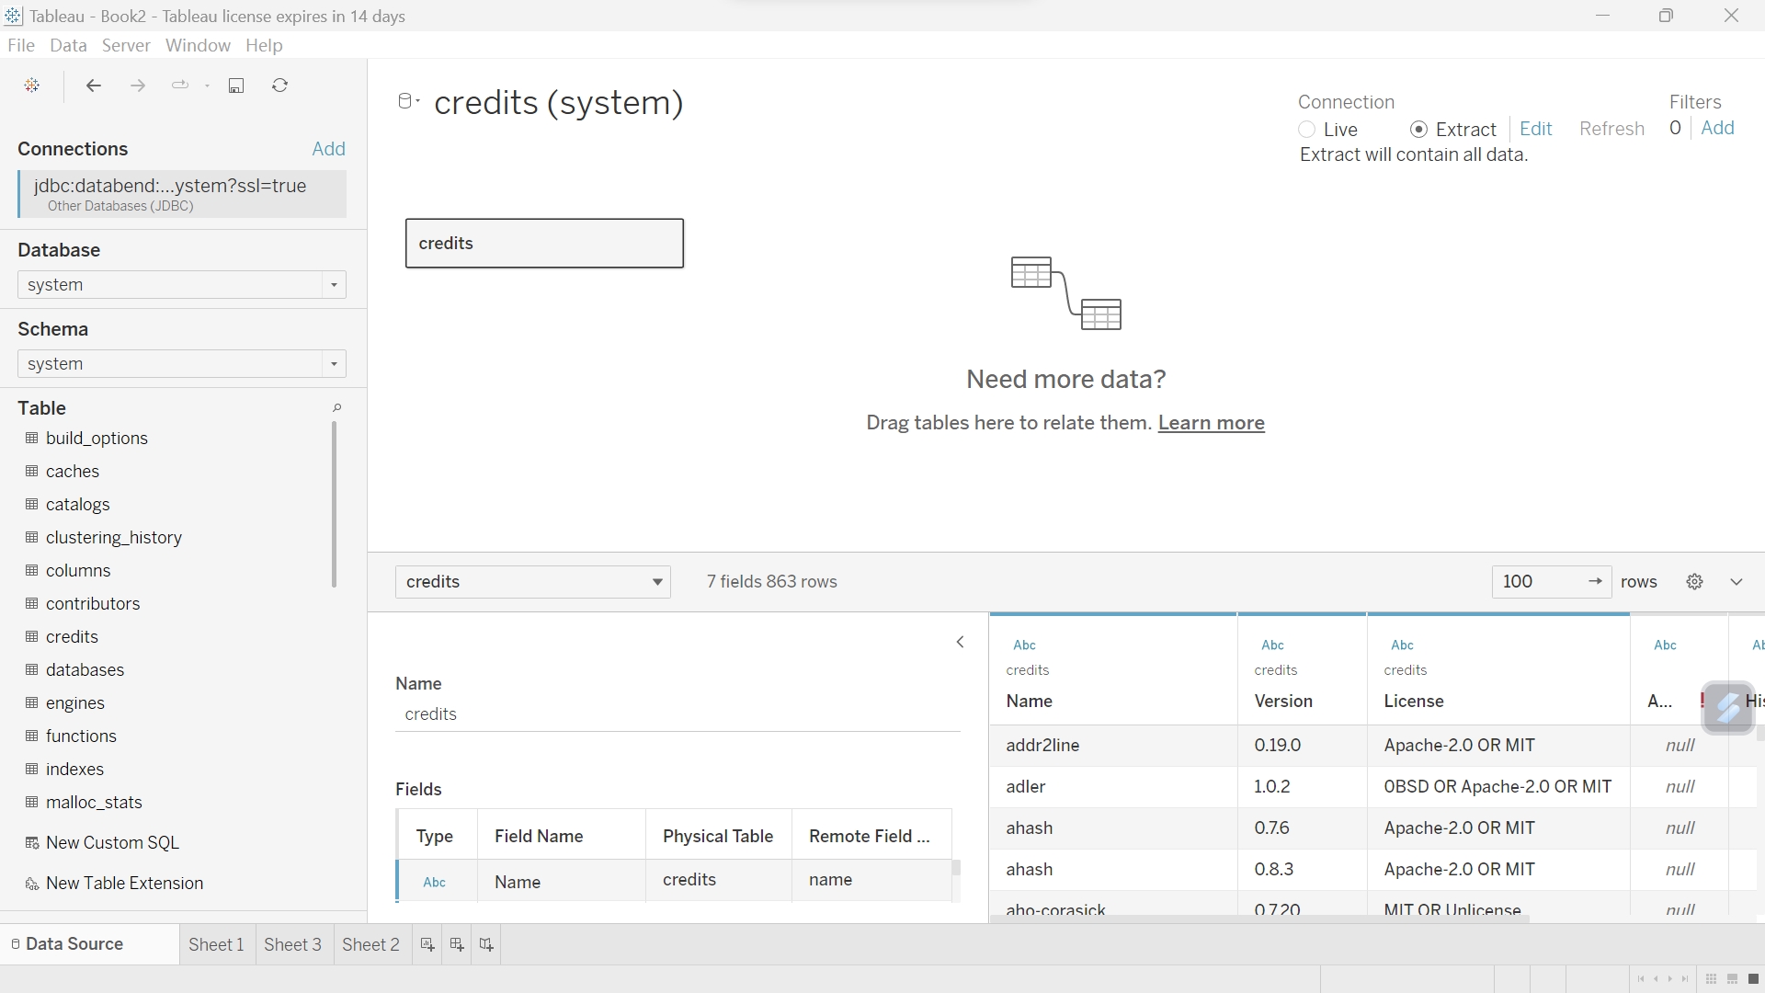Click the New Story icon

486,944
